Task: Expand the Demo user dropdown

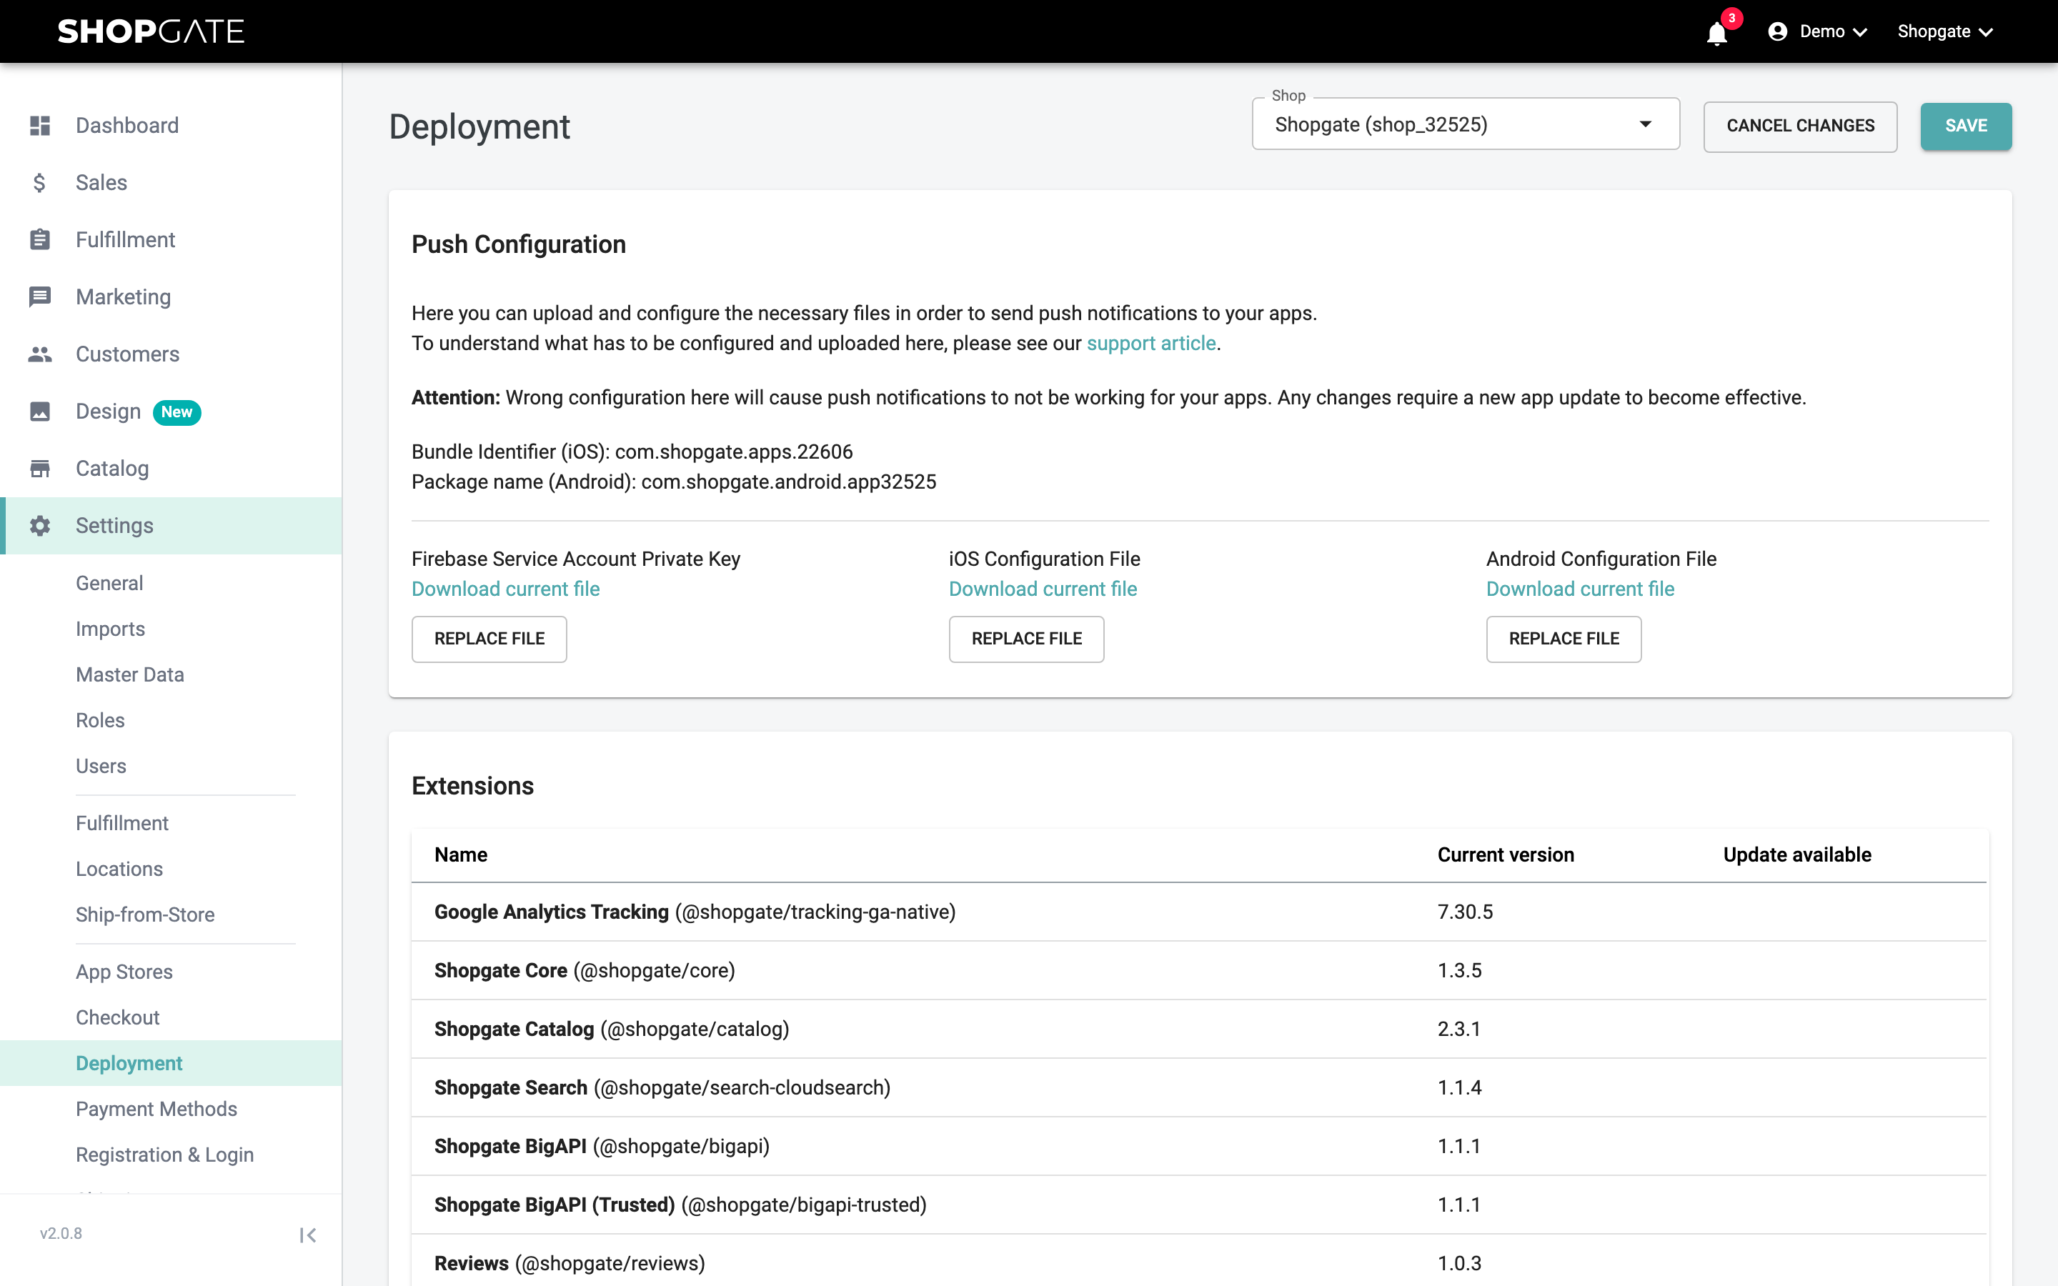Action: [1817, 31]
